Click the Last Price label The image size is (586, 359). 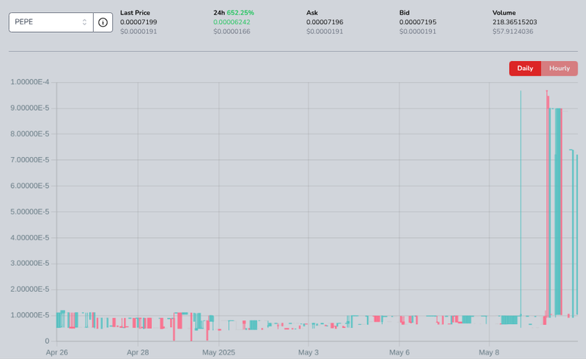pos(135,13)
